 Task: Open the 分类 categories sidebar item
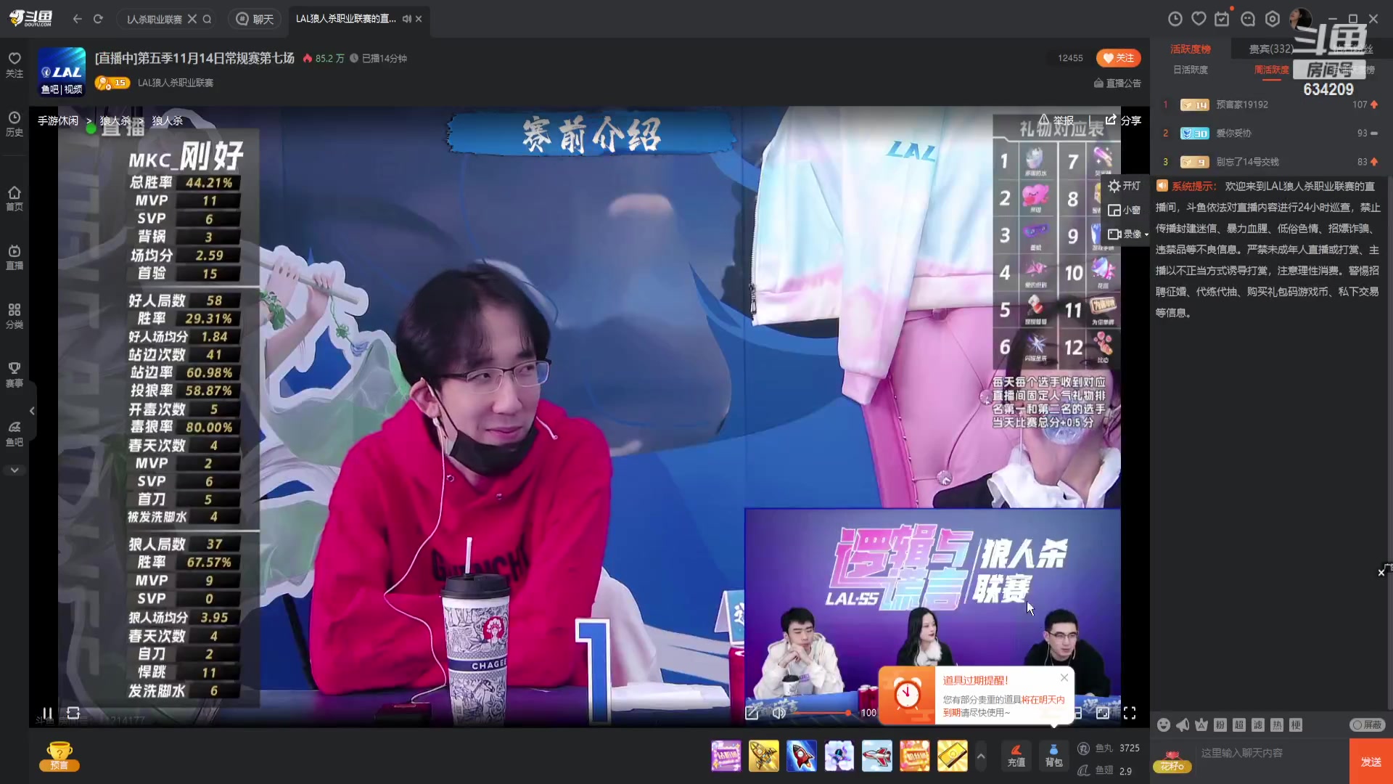coord(15,315)
